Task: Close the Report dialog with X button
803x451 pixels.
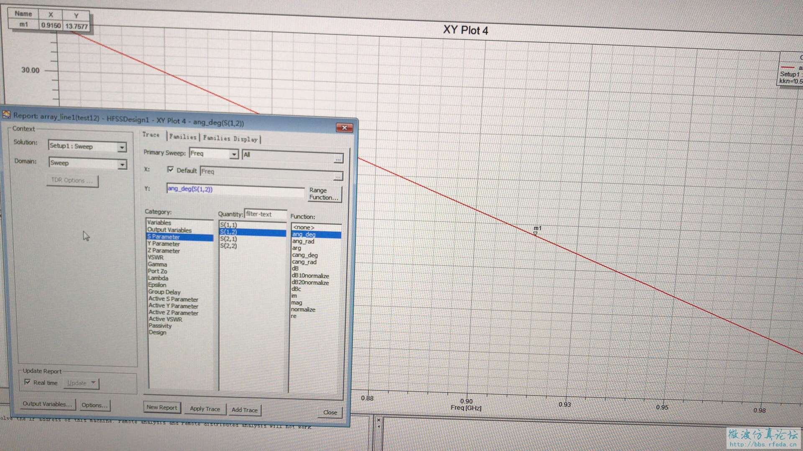Action: pos(344,128)
